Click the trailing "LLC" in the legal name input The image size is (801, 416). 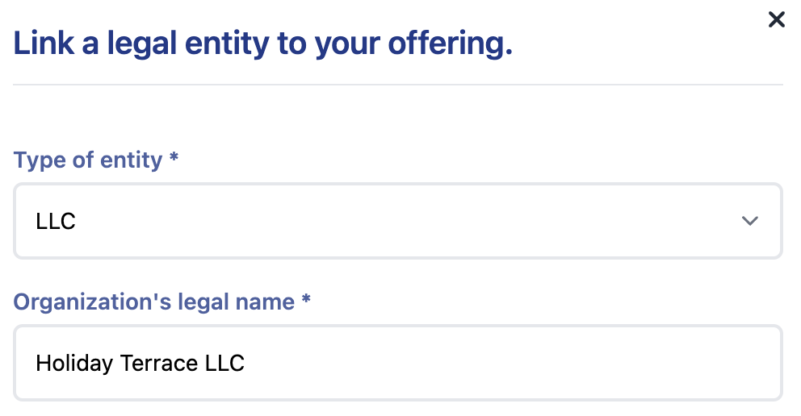click(x=224, y=364)
